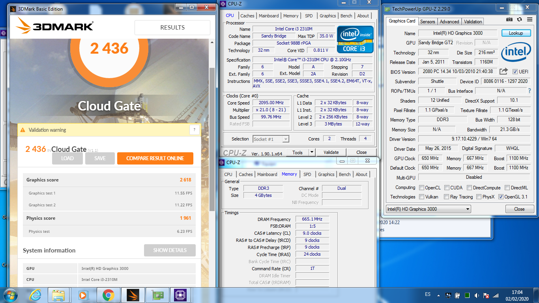Switch to GPU-Z Validation tab
The height and width of the screenshot is (303, 539).
473,21
